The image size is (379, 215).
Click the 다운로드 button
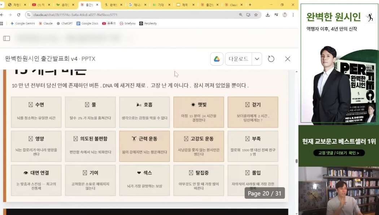239,59
